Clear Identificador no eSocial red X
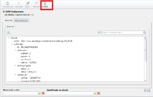The width and height of the screenshot is (153, 97). [99, 93]
